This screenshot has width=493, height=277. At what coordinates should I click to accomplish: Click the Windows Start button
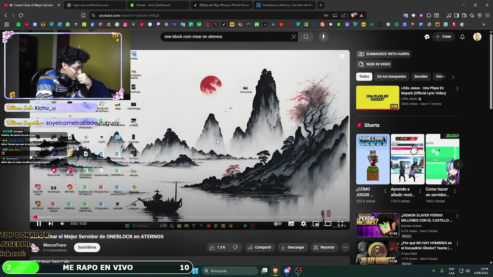195,271
